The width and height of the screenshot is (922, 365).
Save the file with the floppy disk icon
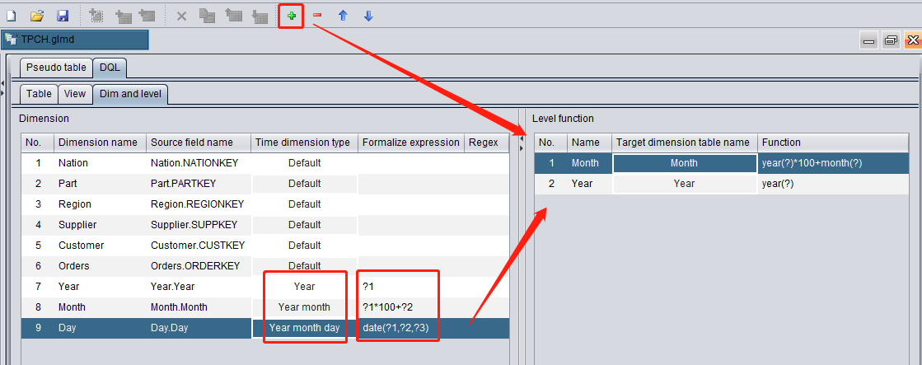63,16
